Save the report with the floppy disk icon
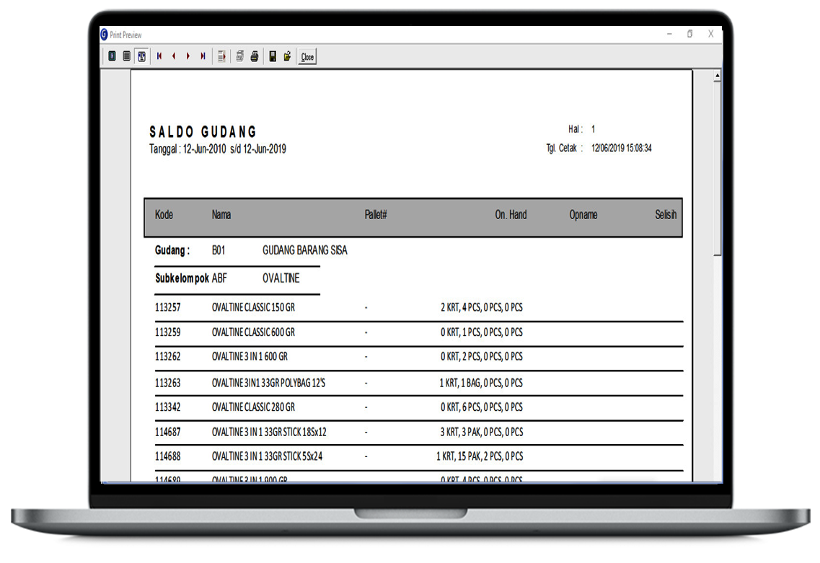820x563 pixels. coord(273,56)
